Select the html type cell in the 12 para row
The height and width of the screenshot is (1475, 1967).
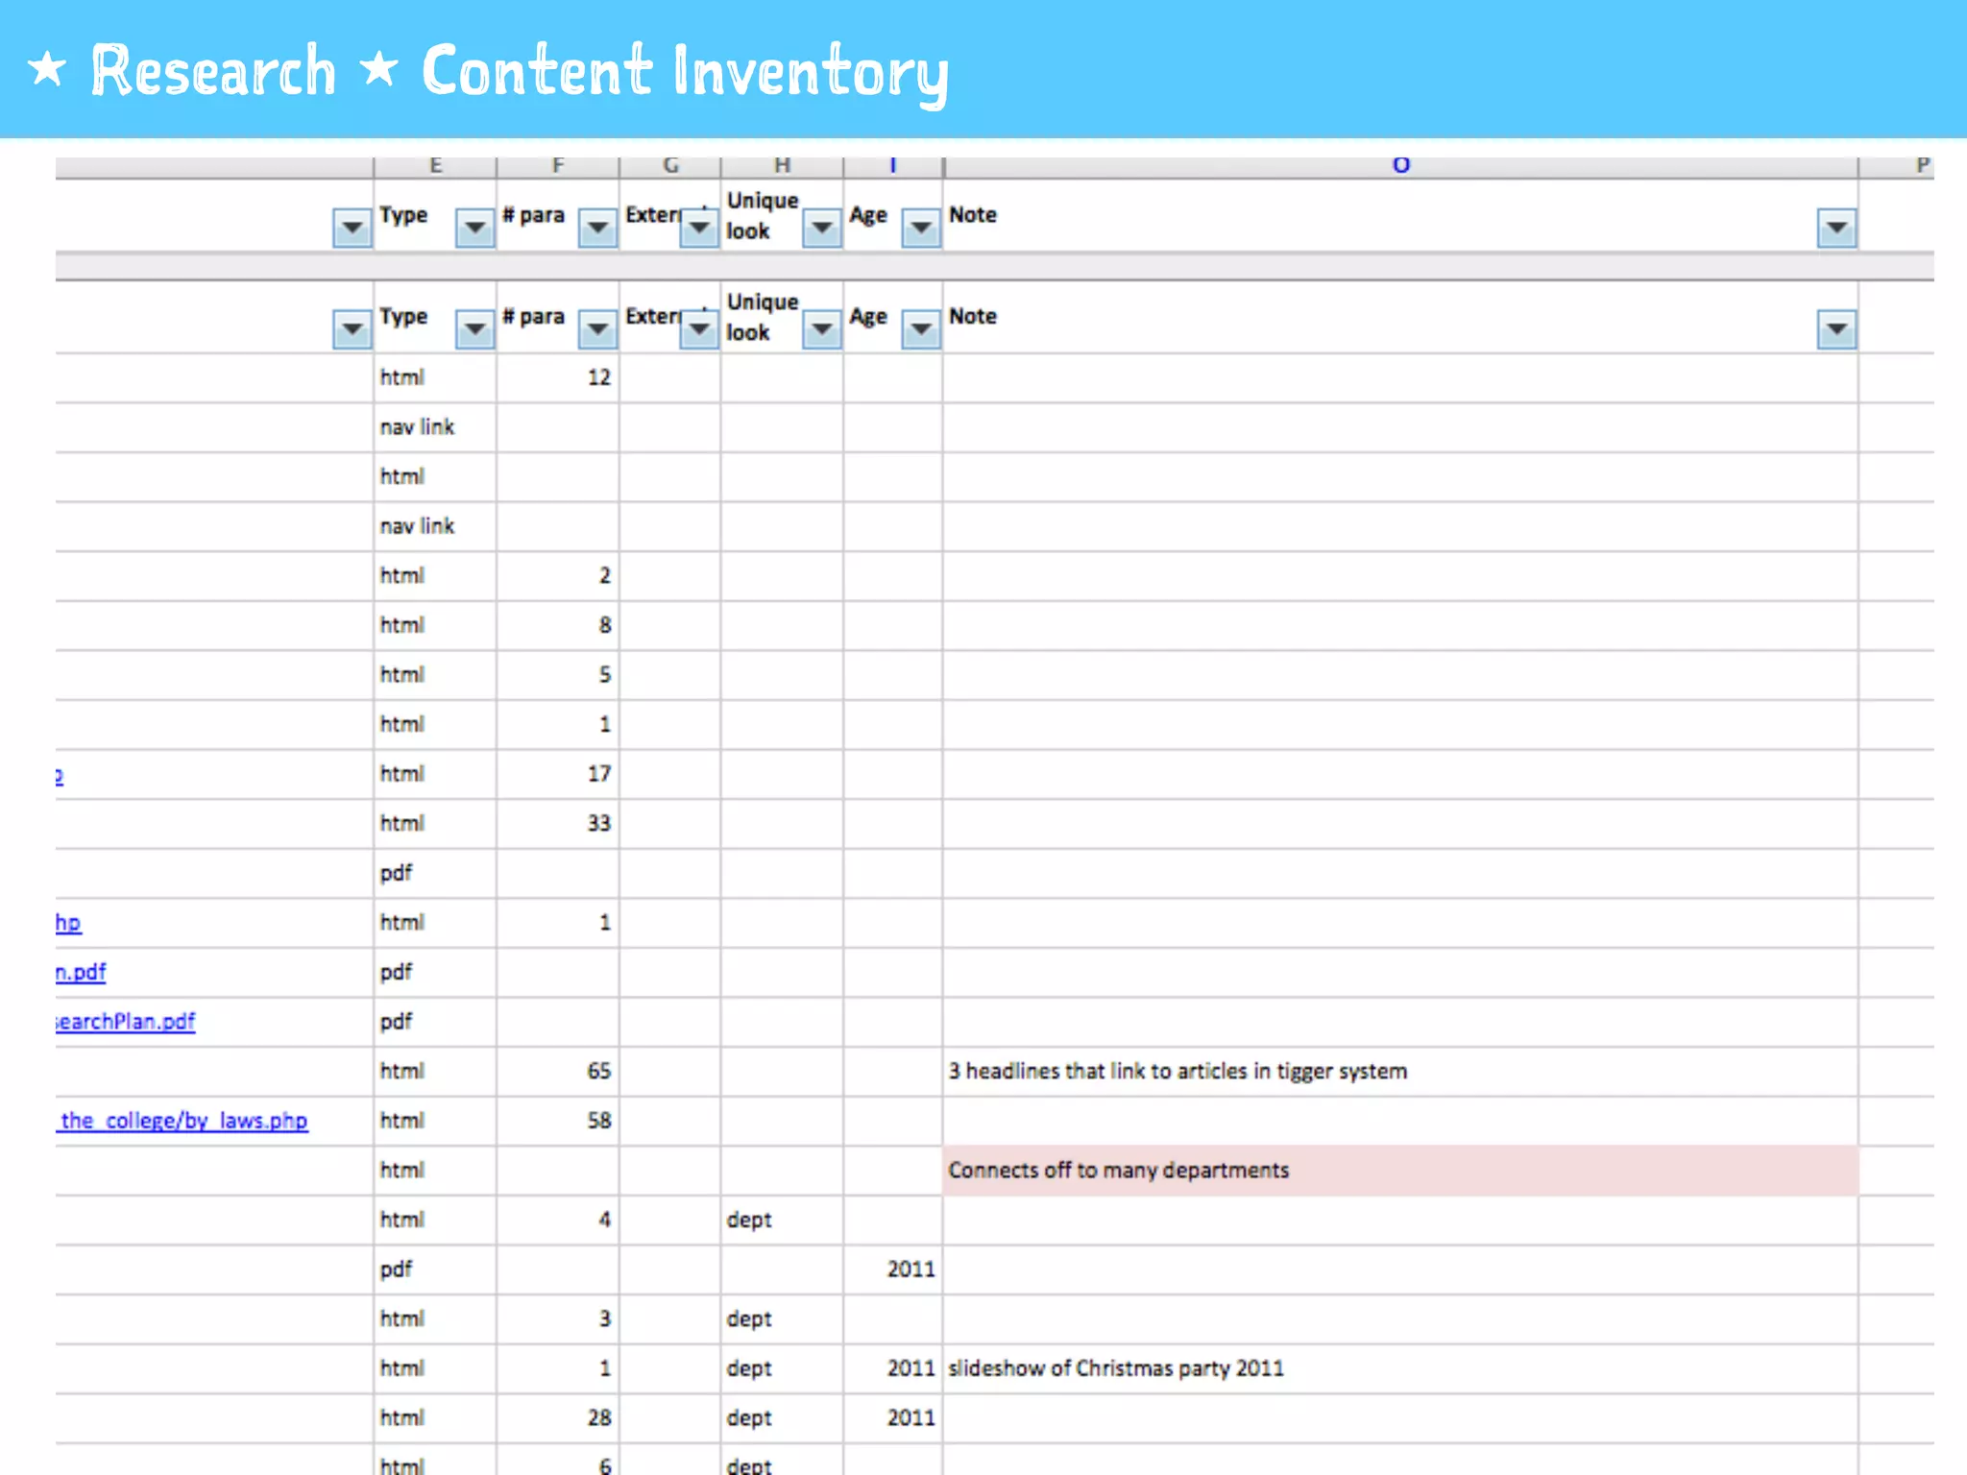click(435, 377)
